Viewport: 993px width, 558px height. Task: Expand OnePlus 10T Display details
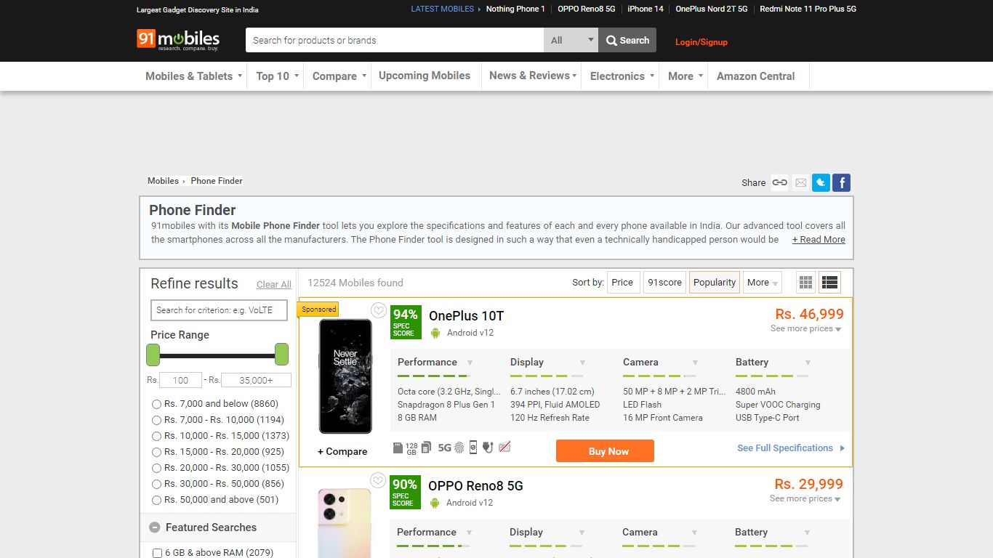(582, 363)
